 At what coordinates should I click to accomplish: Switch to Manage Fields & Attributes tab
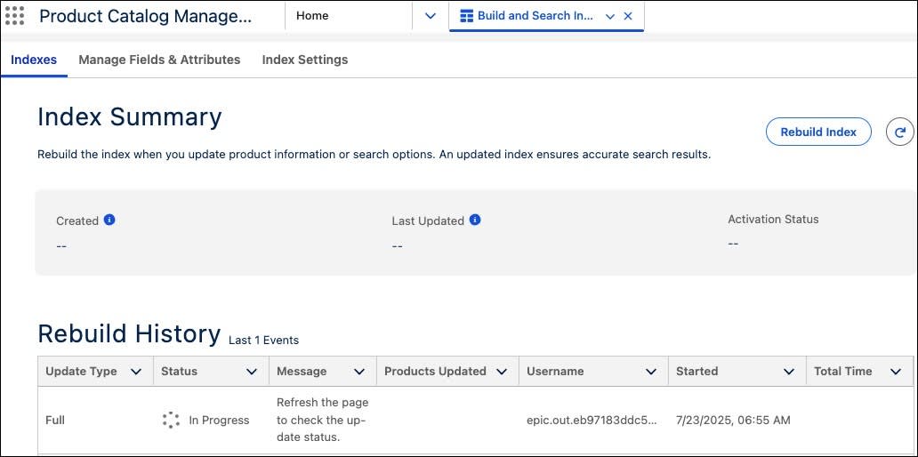159,60
